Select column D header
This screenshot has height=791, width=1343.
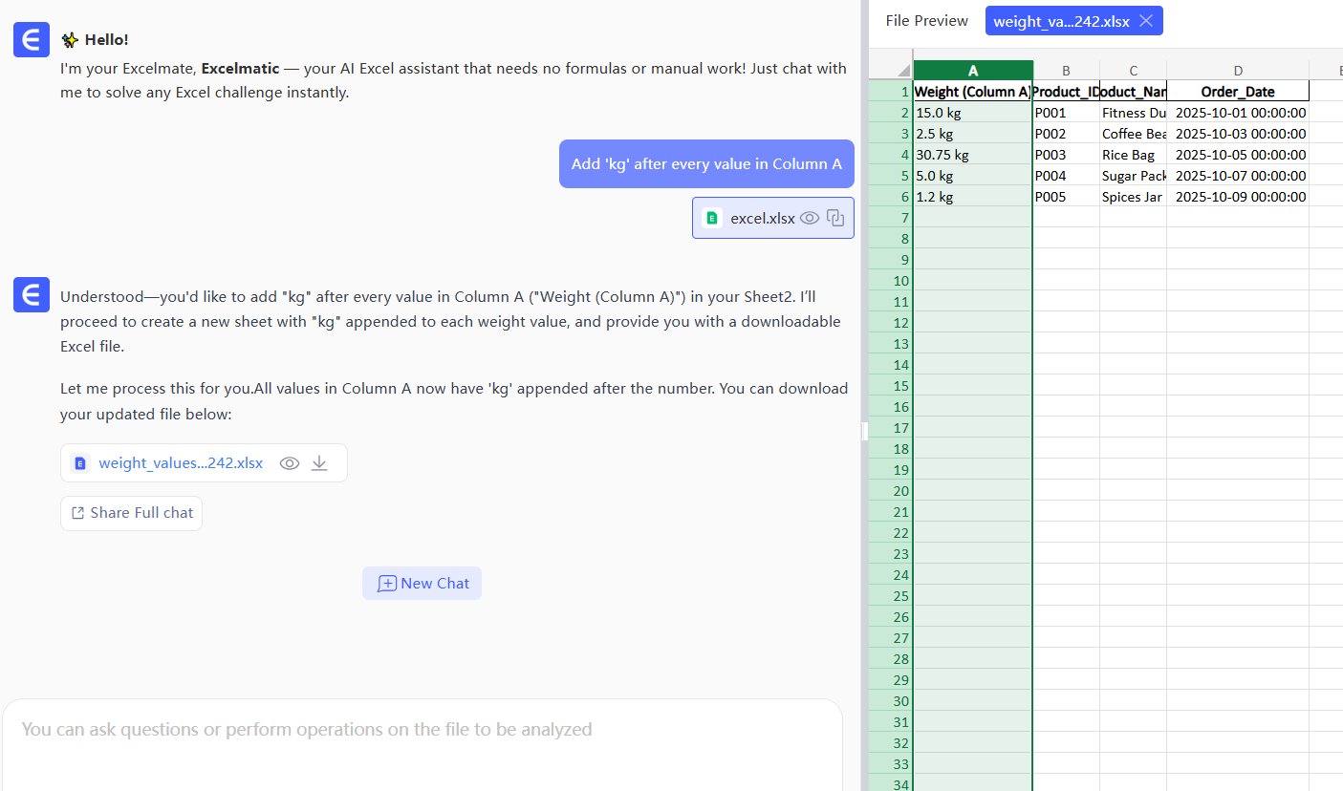coord(1238,71)
